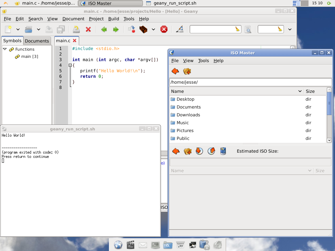
Task: Open the Project menu
Action: pyautogui.click(x=96, y=19)
